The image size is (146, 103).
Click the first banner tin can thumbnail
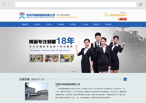[36, 58]
